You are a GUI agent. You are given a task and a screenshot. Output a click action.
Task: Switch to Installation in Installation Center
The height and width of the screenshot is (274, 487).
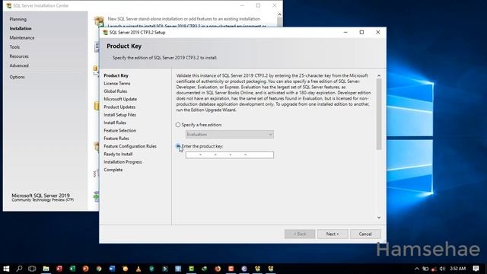21,29
